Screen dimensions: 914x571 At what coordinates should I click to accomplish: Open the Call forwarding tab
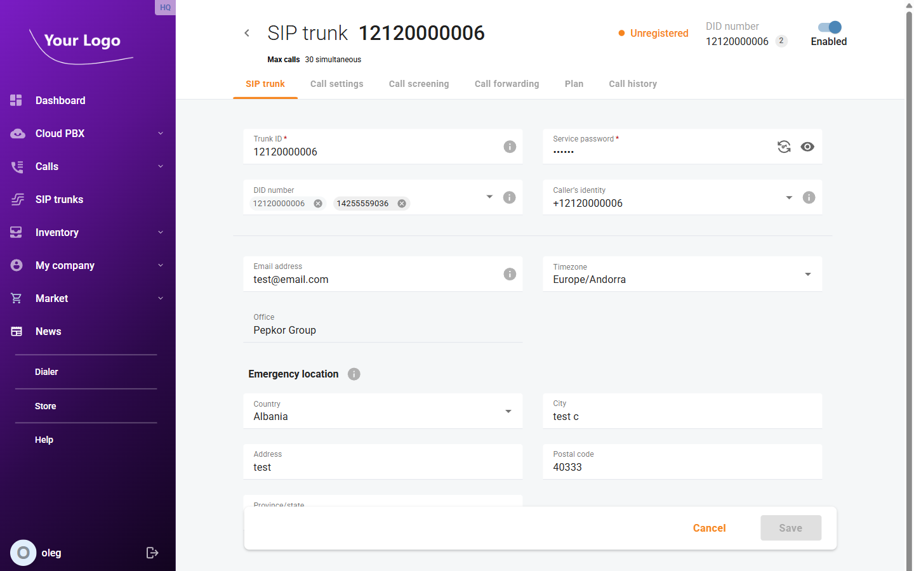click(x=507, y=84)
